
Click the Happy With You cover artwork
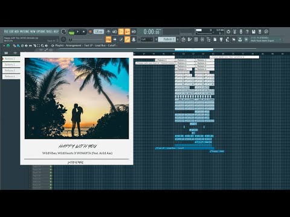(77, 98)
